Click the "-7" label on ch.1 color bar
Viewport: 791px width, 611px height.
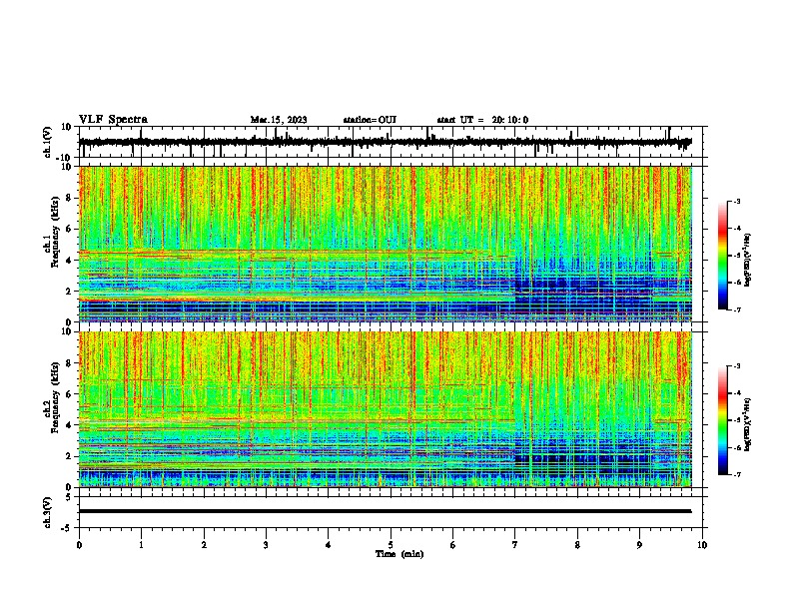coord(737,309)
